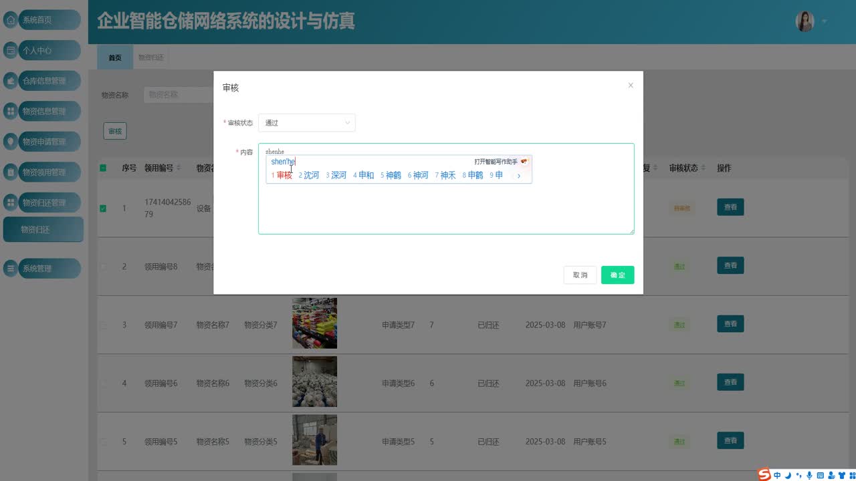This screenshot has height=481, width=856.
Task: Click the 审核 button above the table
Action: [x=115, y=132]
